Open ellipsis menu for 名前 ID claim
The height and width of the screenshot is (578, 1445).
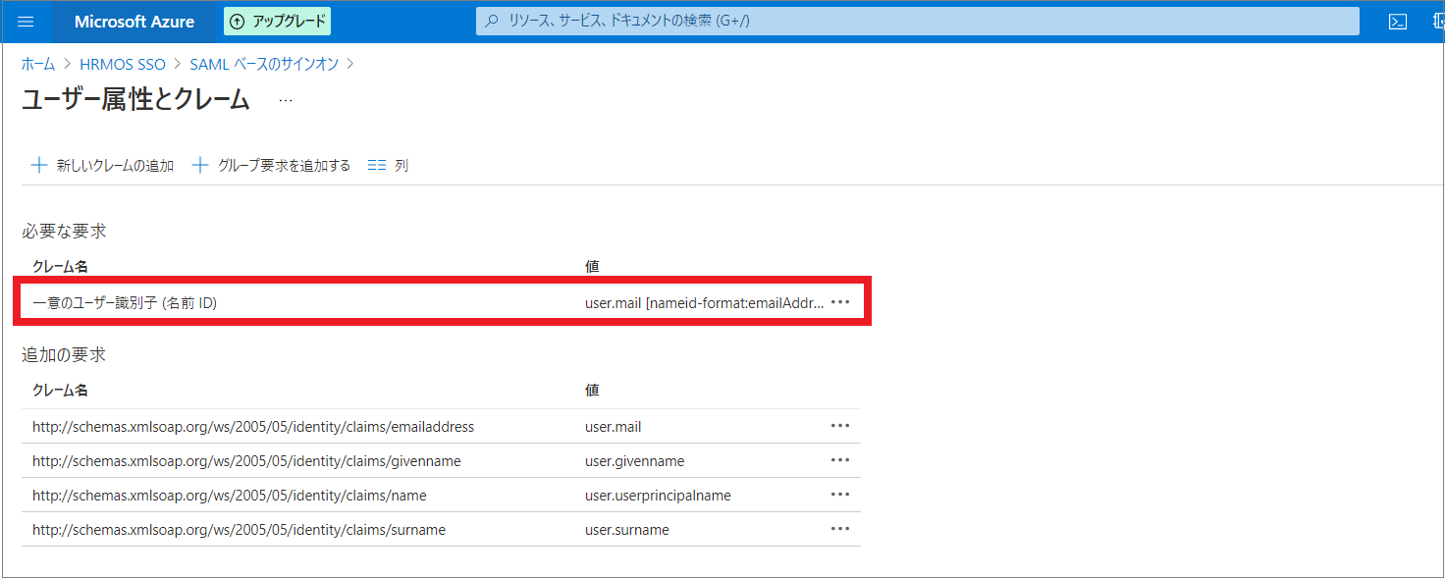[840, 302]
